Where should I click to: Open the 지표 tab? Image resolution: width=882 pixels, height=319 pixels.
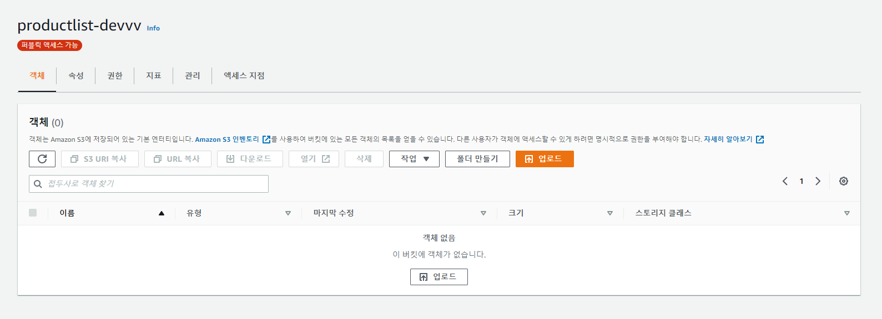(154, 76)
